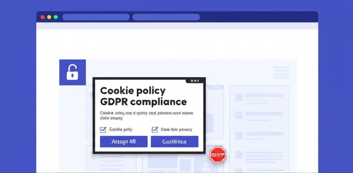Click the yellow minimize window dot
The height and width of the screenshot is (173, 353).
click(x=49, y=17)
